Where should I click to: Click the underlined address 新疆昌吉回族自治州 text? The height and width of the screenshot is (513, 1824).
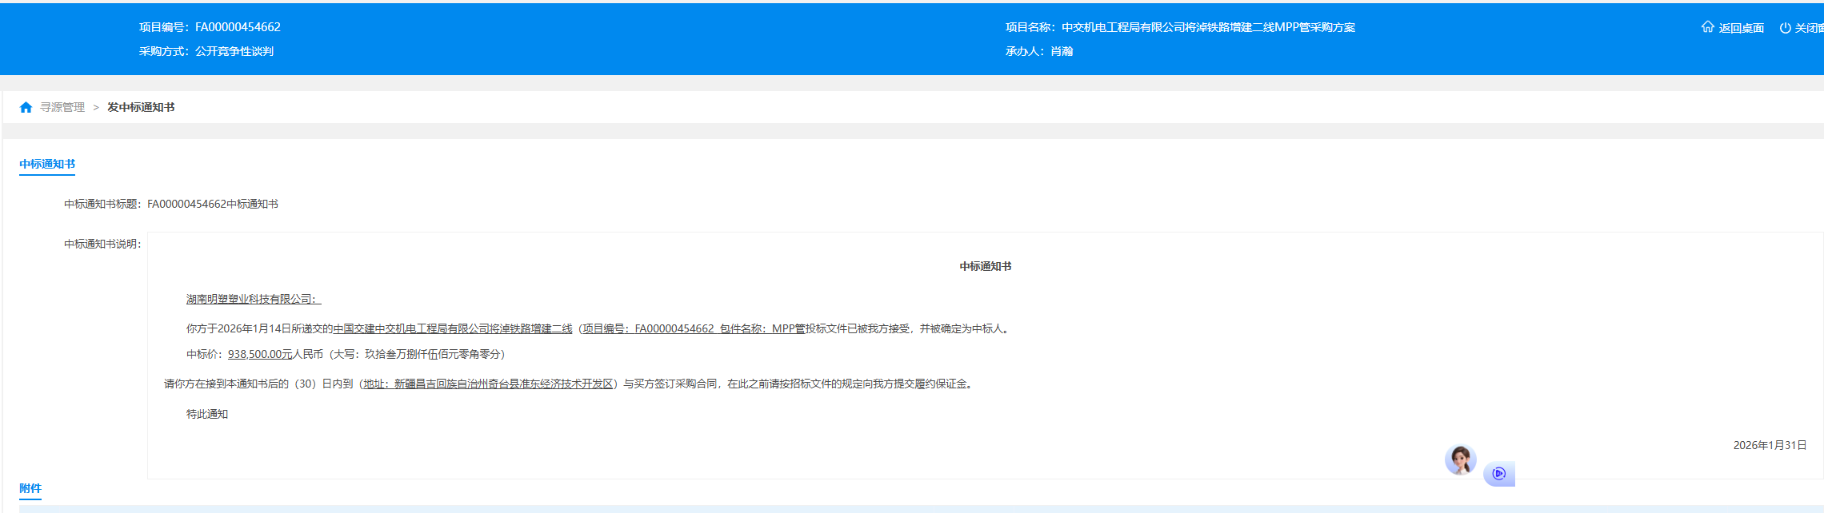click(x=488, y=384)
